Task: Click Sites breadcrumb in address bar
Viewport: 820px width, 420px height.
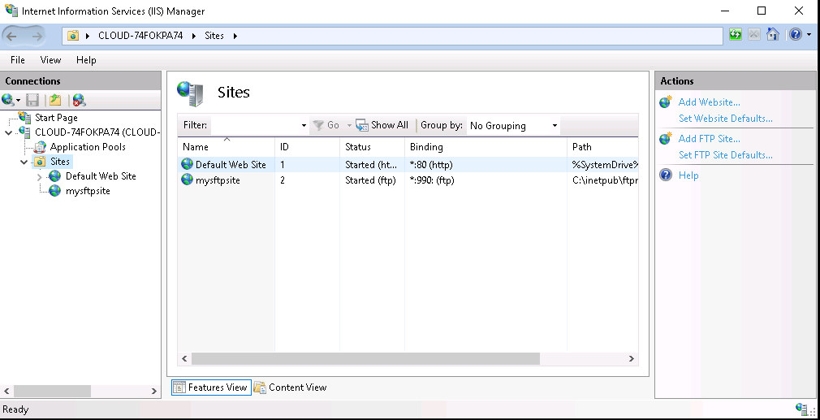Action: coord(214,36)
